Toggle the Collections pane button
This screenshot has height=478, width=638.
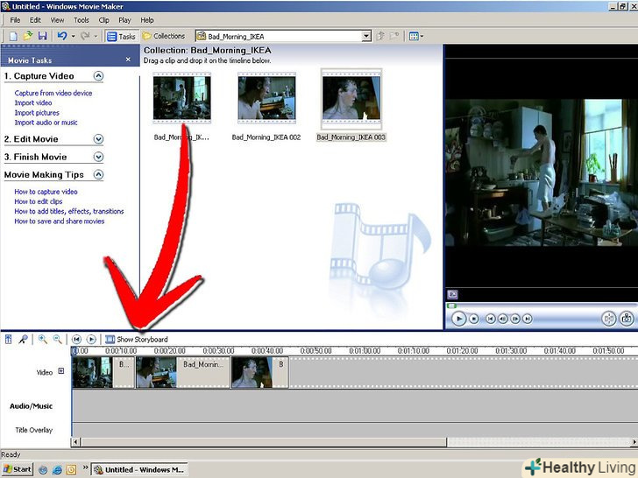(163, 36)
